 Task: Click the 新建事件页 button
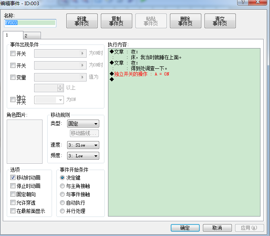[x=82, y=21]
